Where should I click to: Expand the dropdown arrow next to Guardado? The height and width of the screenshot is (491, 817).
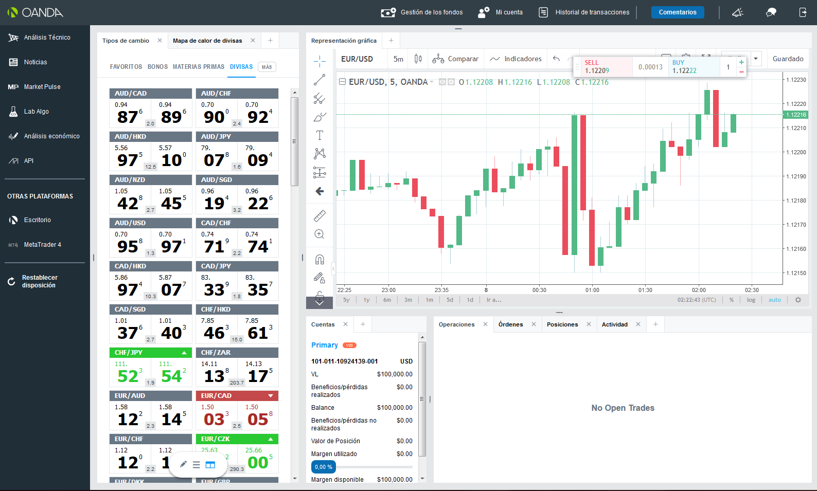coord(756,59)
